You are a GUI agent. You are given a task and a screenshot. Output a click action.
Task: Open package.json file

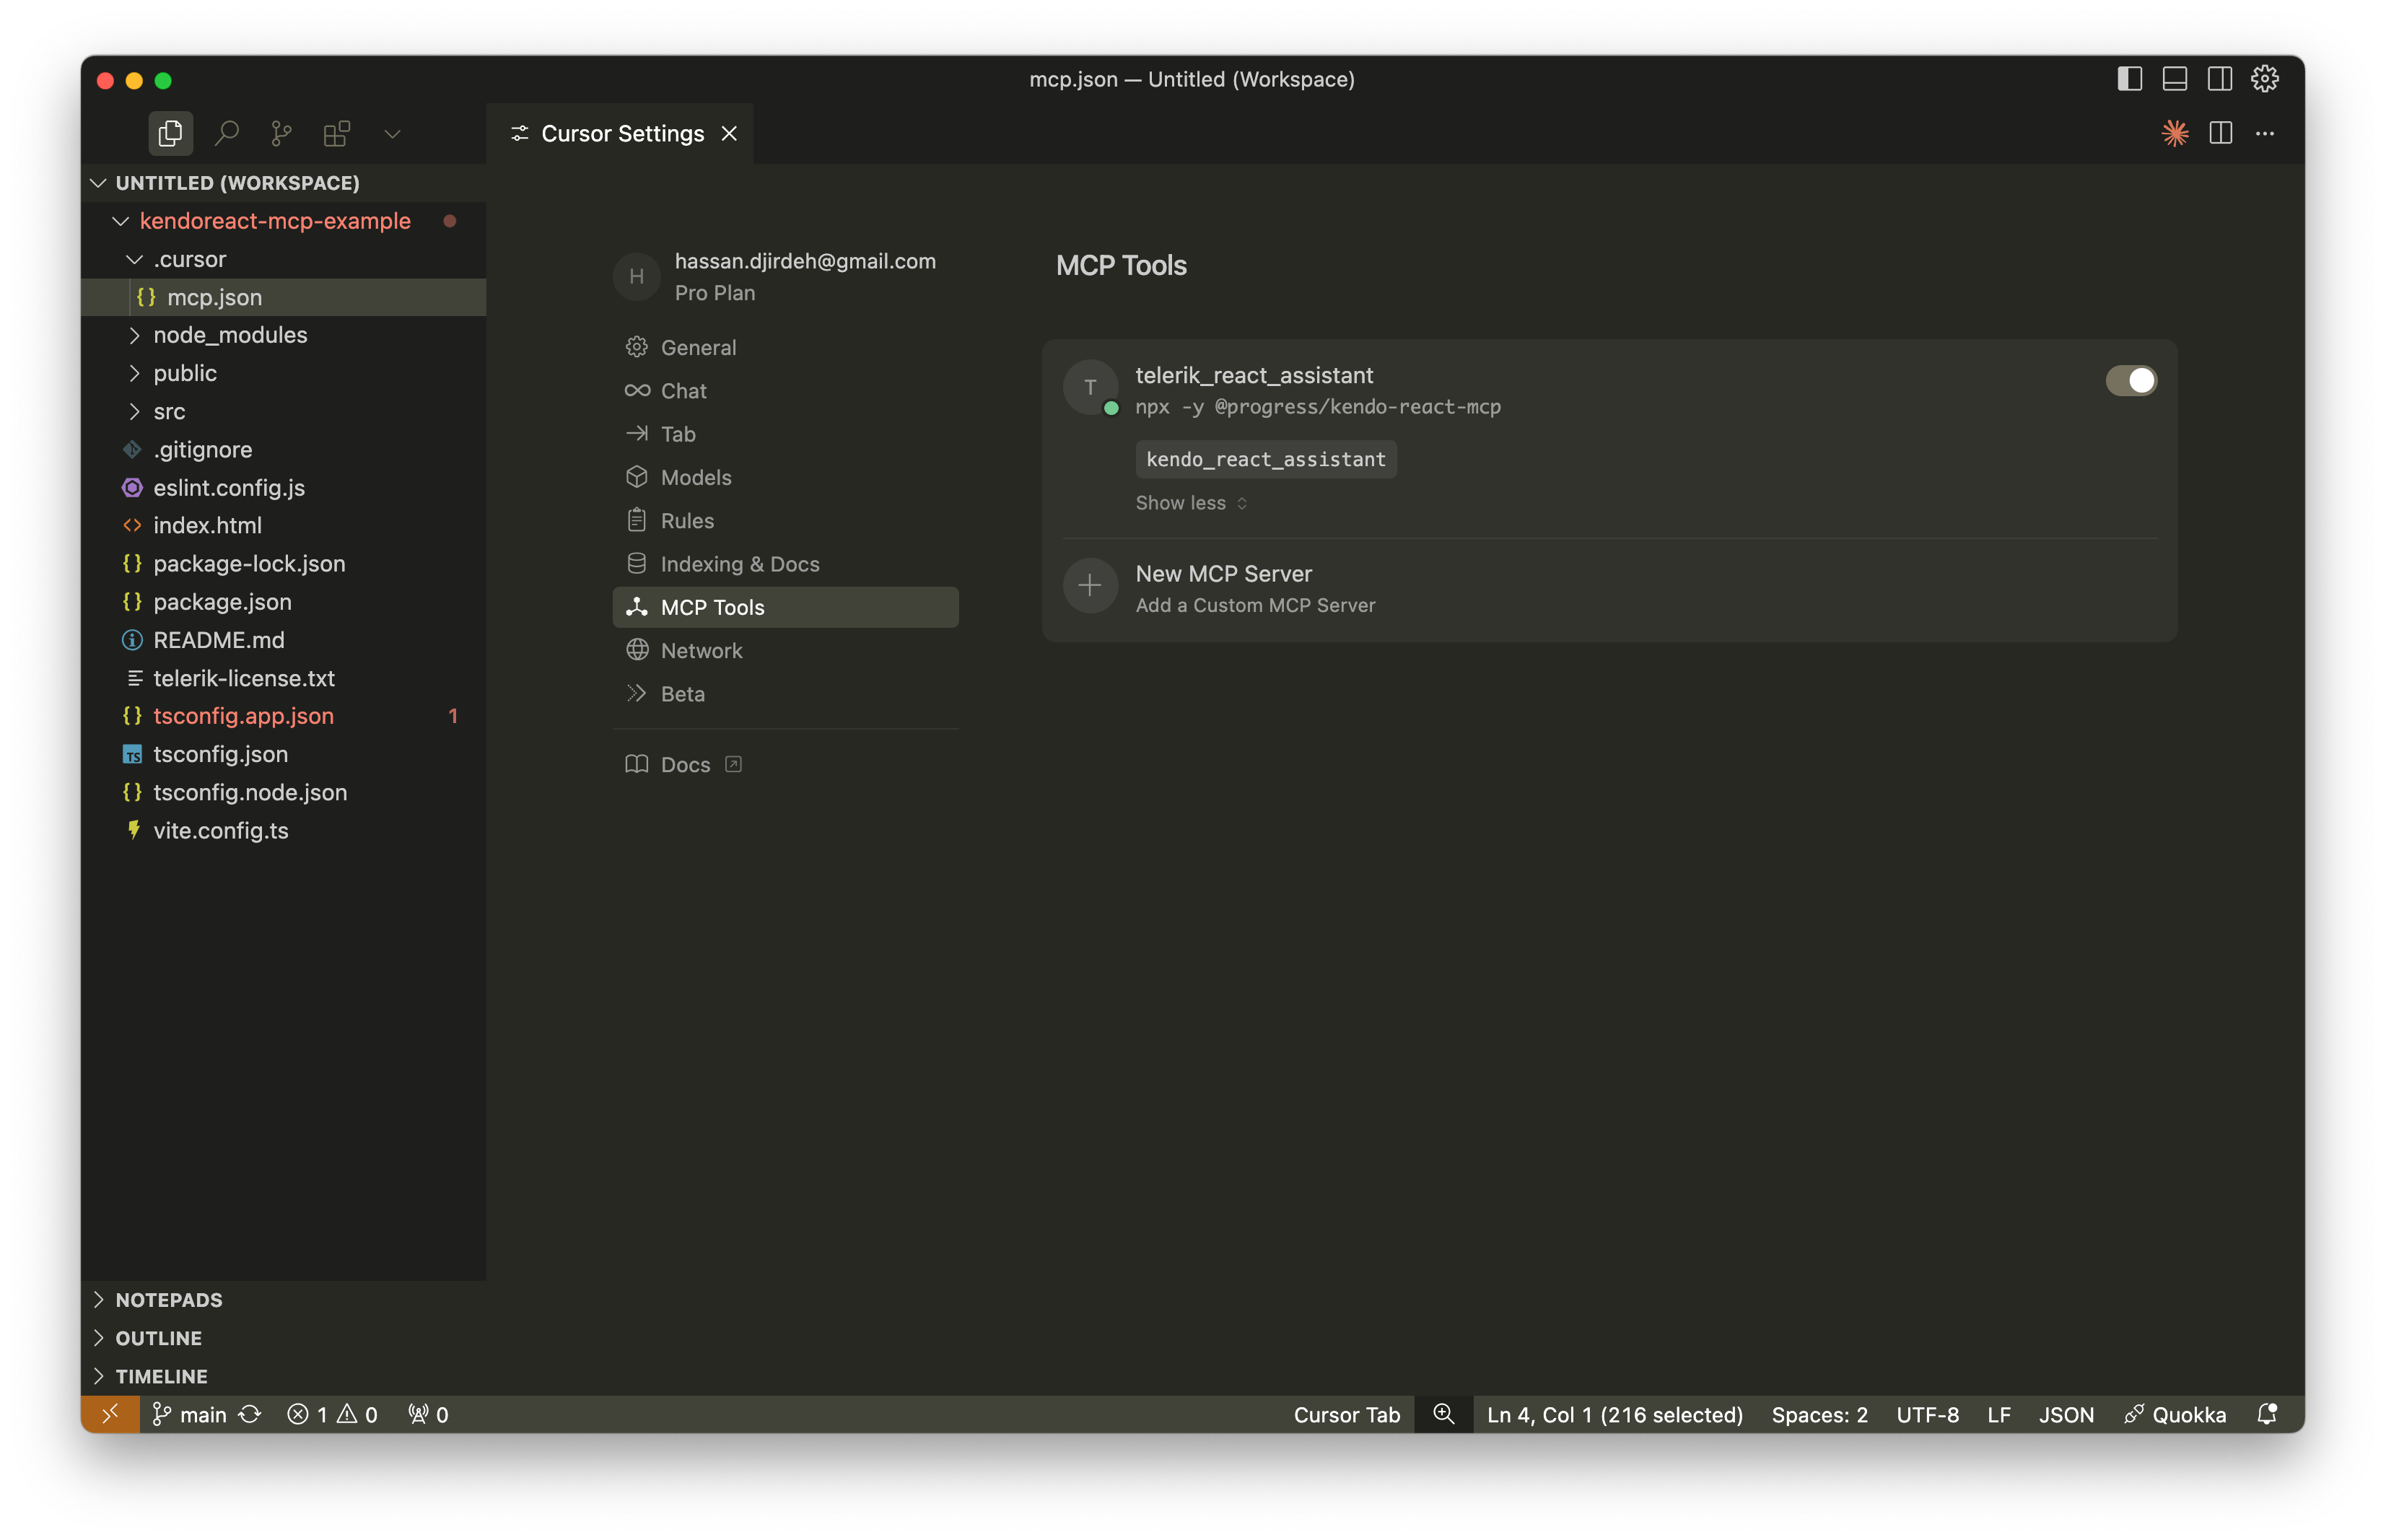(283, 601)
